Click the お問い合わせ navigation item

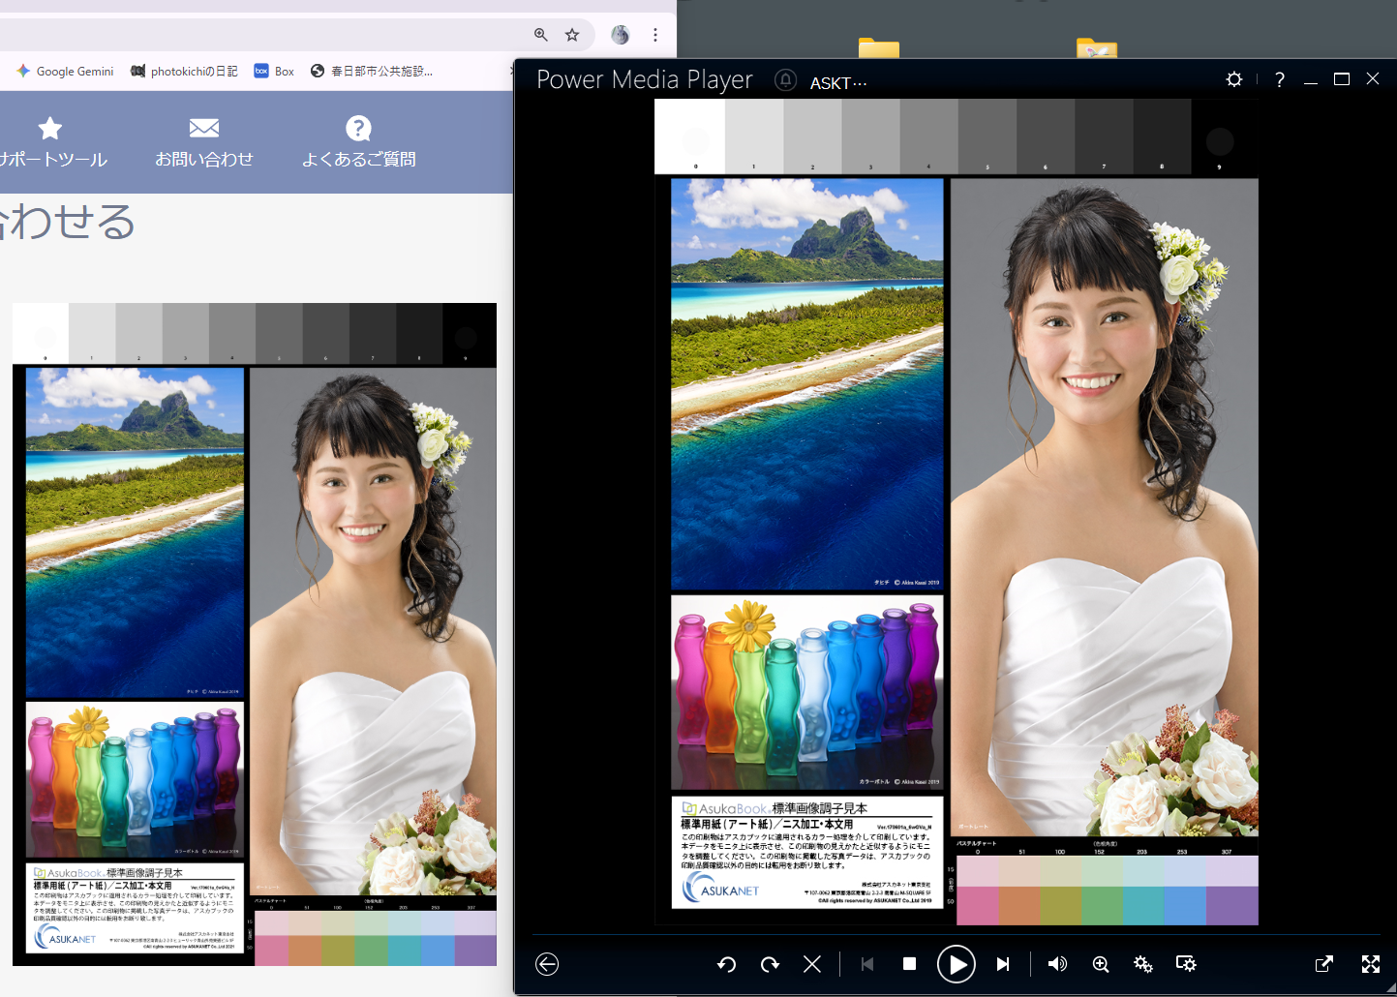[204, 143]
